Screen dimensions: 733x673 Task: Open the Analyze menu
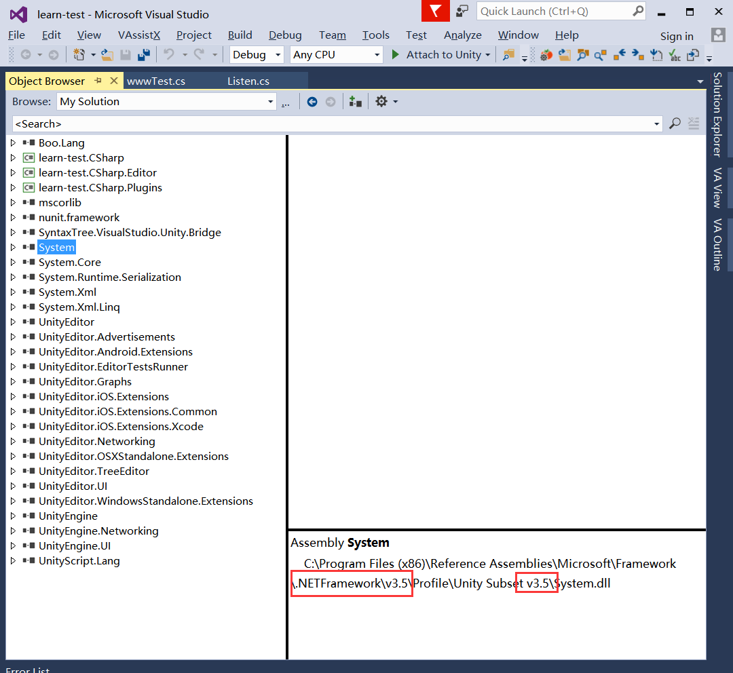click(x=463, y=35)
